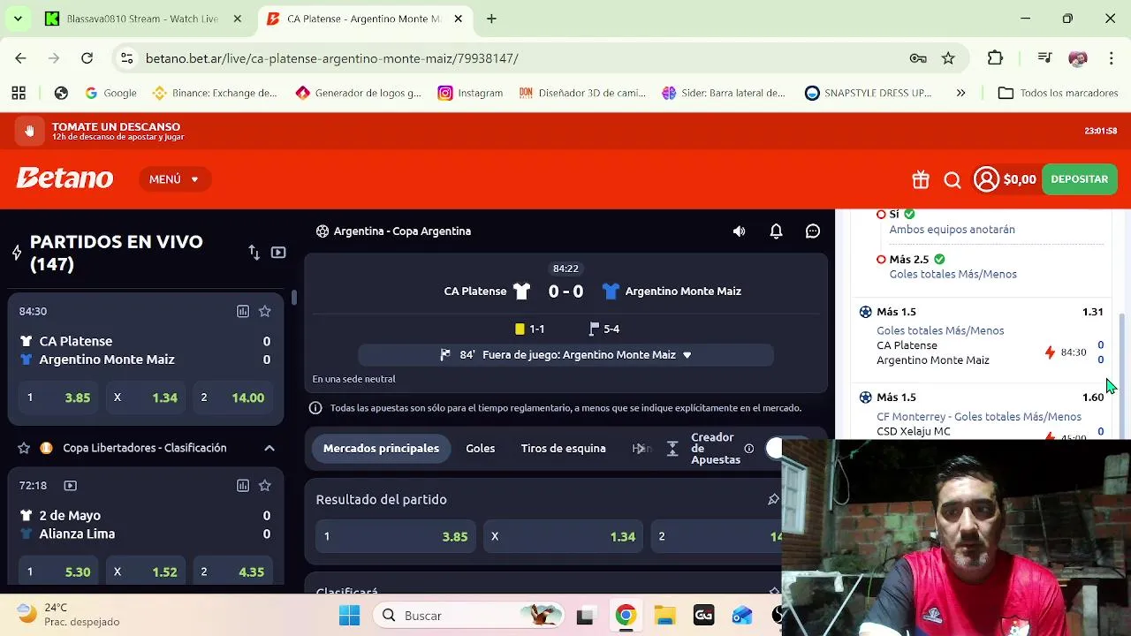Favorite the CA Platense match star

pyautogui.click(x=264, y=311)
